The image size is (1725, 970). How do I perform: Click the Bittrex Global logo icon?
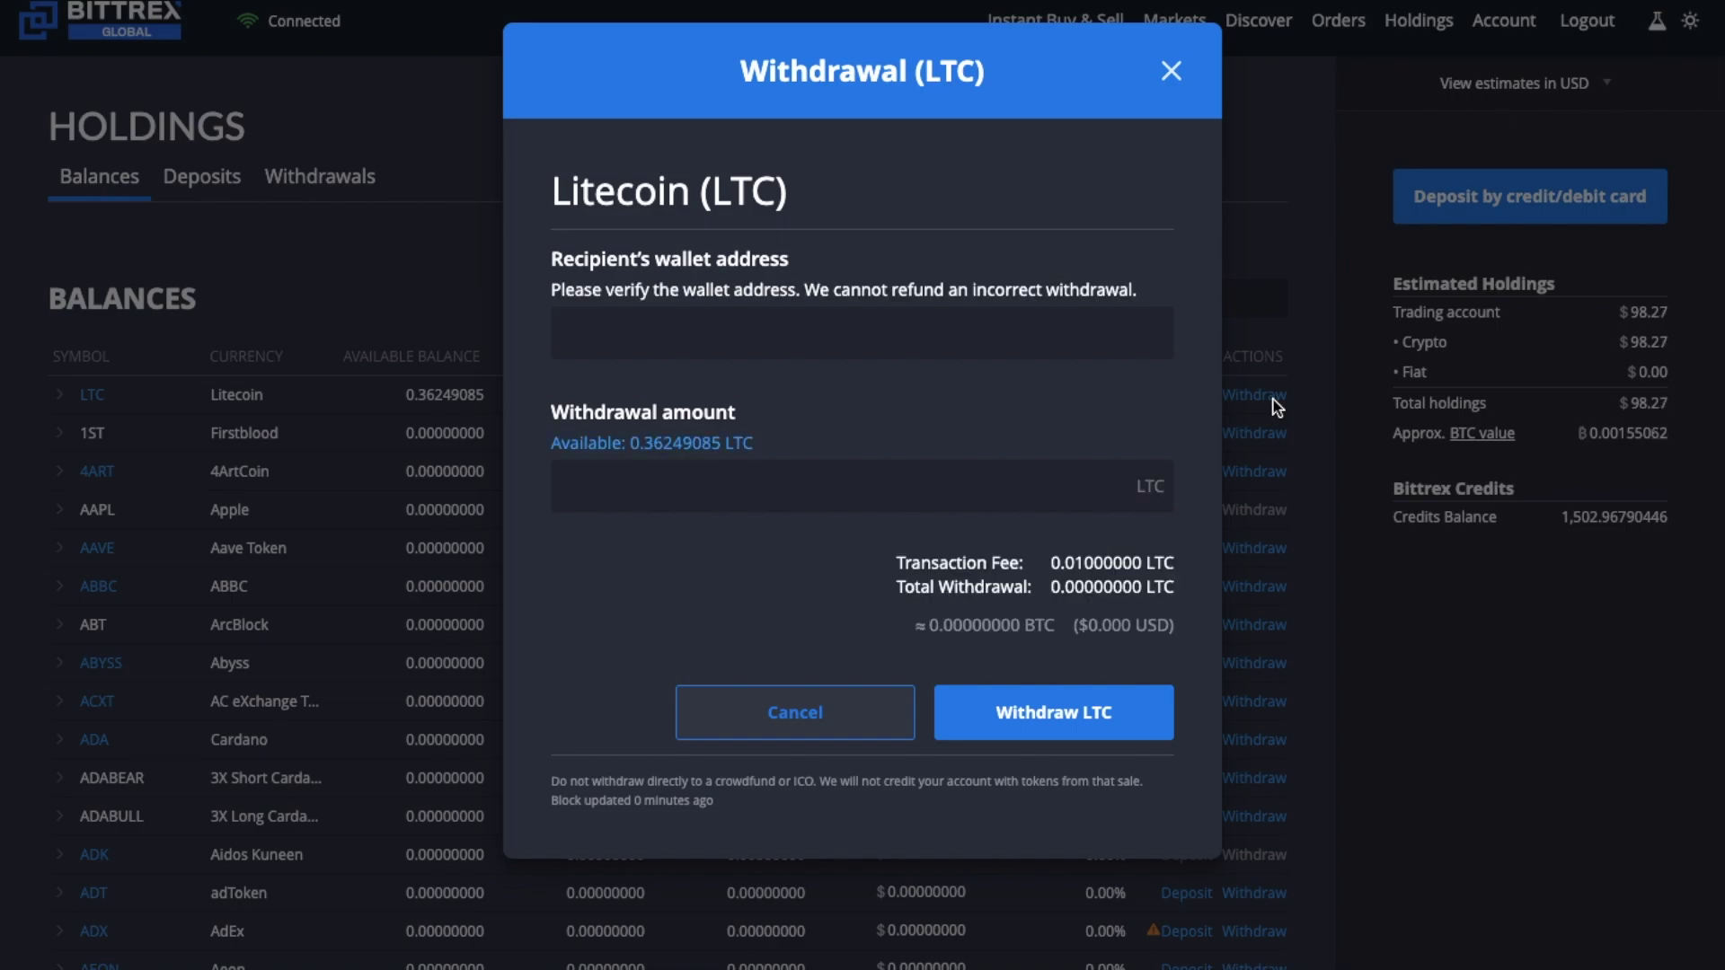point(38,18)
